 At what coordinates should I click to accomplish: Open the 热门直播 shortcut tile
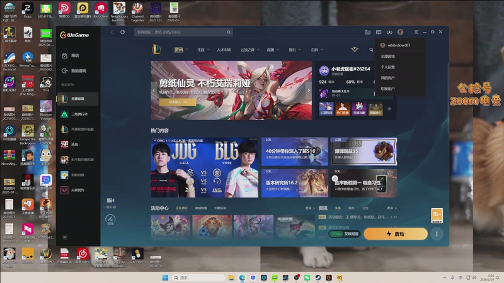pyautogui.click(x=343, y=109)
